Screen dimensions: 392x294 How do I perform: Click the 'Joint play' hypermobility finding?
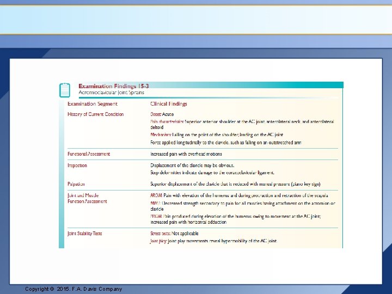[213, 241]
